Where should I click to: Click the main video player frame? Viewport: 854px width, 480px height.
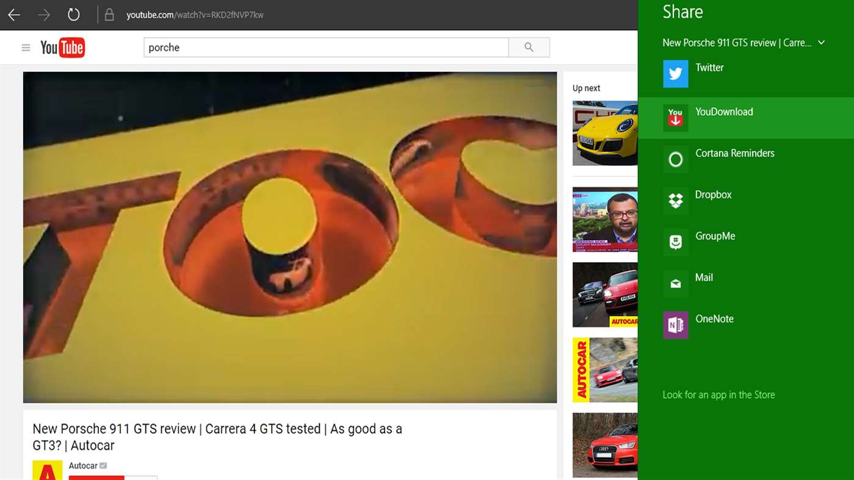coord(290,237)
